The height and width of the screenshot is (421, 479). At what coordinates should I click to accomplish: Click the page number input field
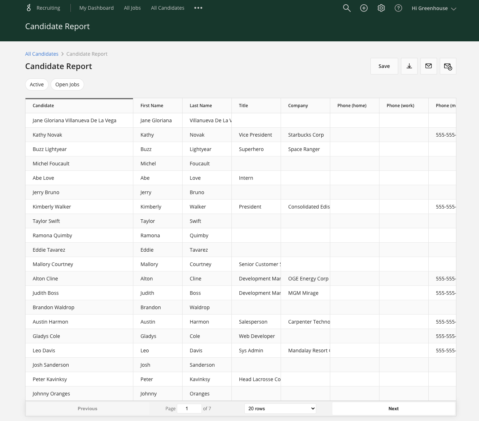point(189,408)
